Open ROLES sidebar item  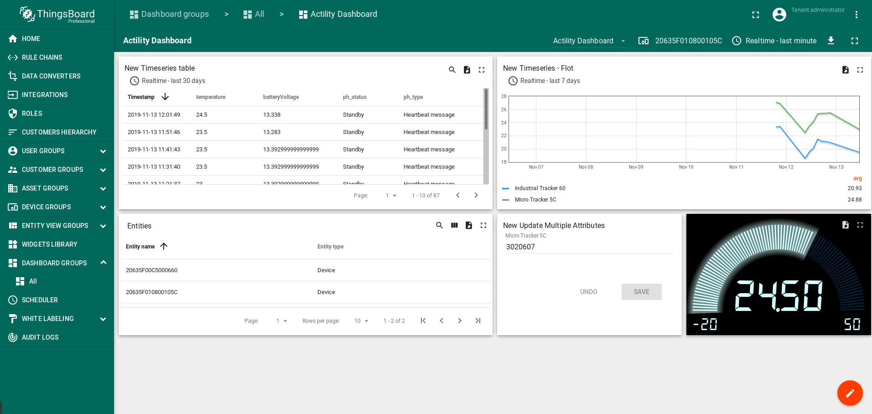coord(57,114)
